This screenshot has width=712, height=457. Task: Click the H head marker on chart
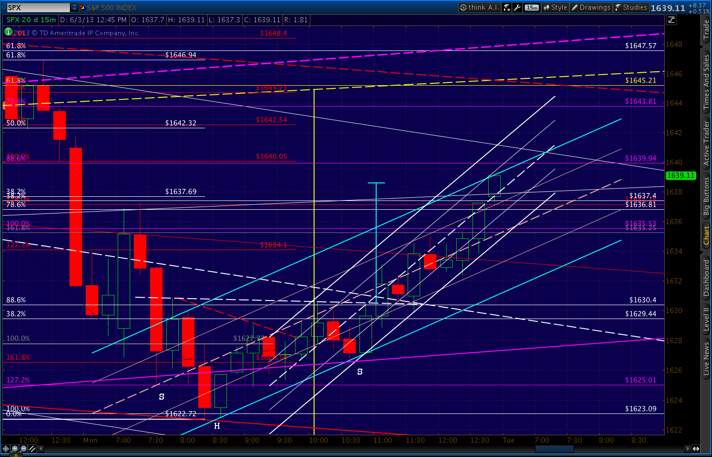[x=217, y=426]
